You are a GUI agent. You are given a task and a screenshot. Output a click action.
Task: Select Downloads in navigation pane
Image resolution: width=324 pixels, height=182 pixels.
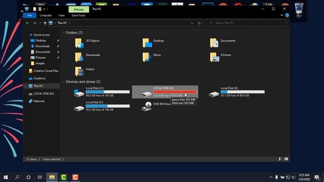pyautogui.click(x=43, y=46)
